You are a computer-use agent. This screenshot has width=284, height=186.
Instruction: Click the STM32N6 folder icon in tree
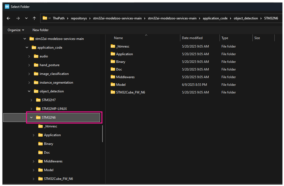tap(38, 117)
